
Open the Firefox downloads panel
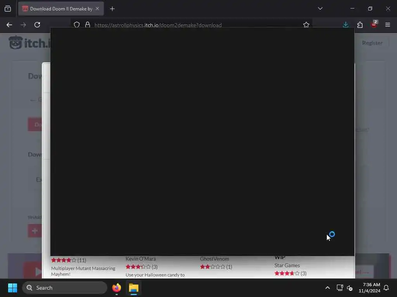(x=345, y=25)
